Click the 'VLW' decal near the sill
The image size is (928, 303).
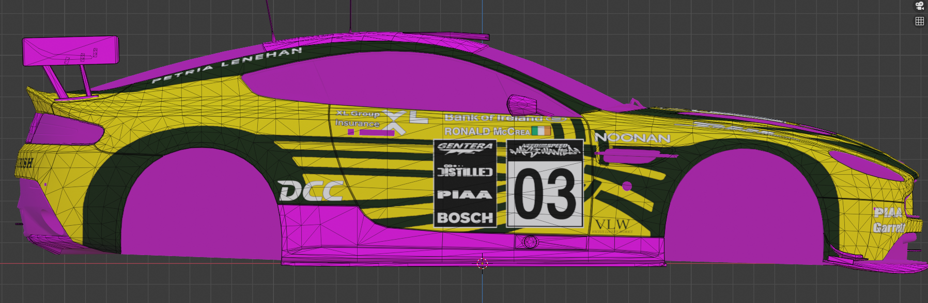pos(612,225)
